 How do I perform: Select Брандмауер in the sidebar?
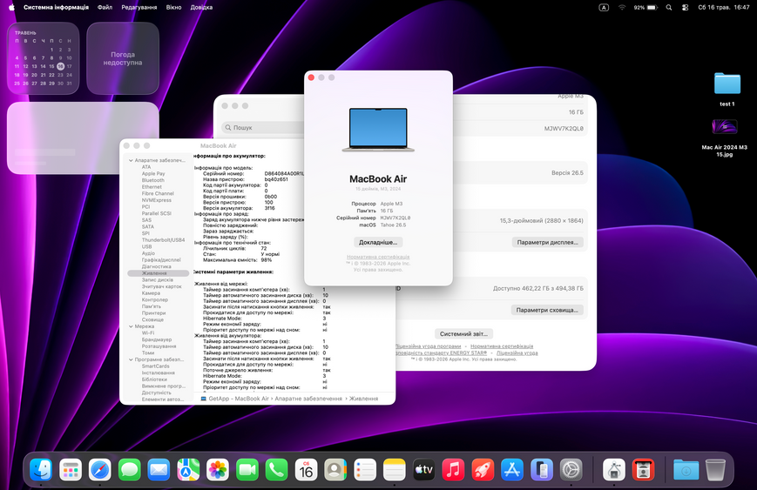click(157, 340)
